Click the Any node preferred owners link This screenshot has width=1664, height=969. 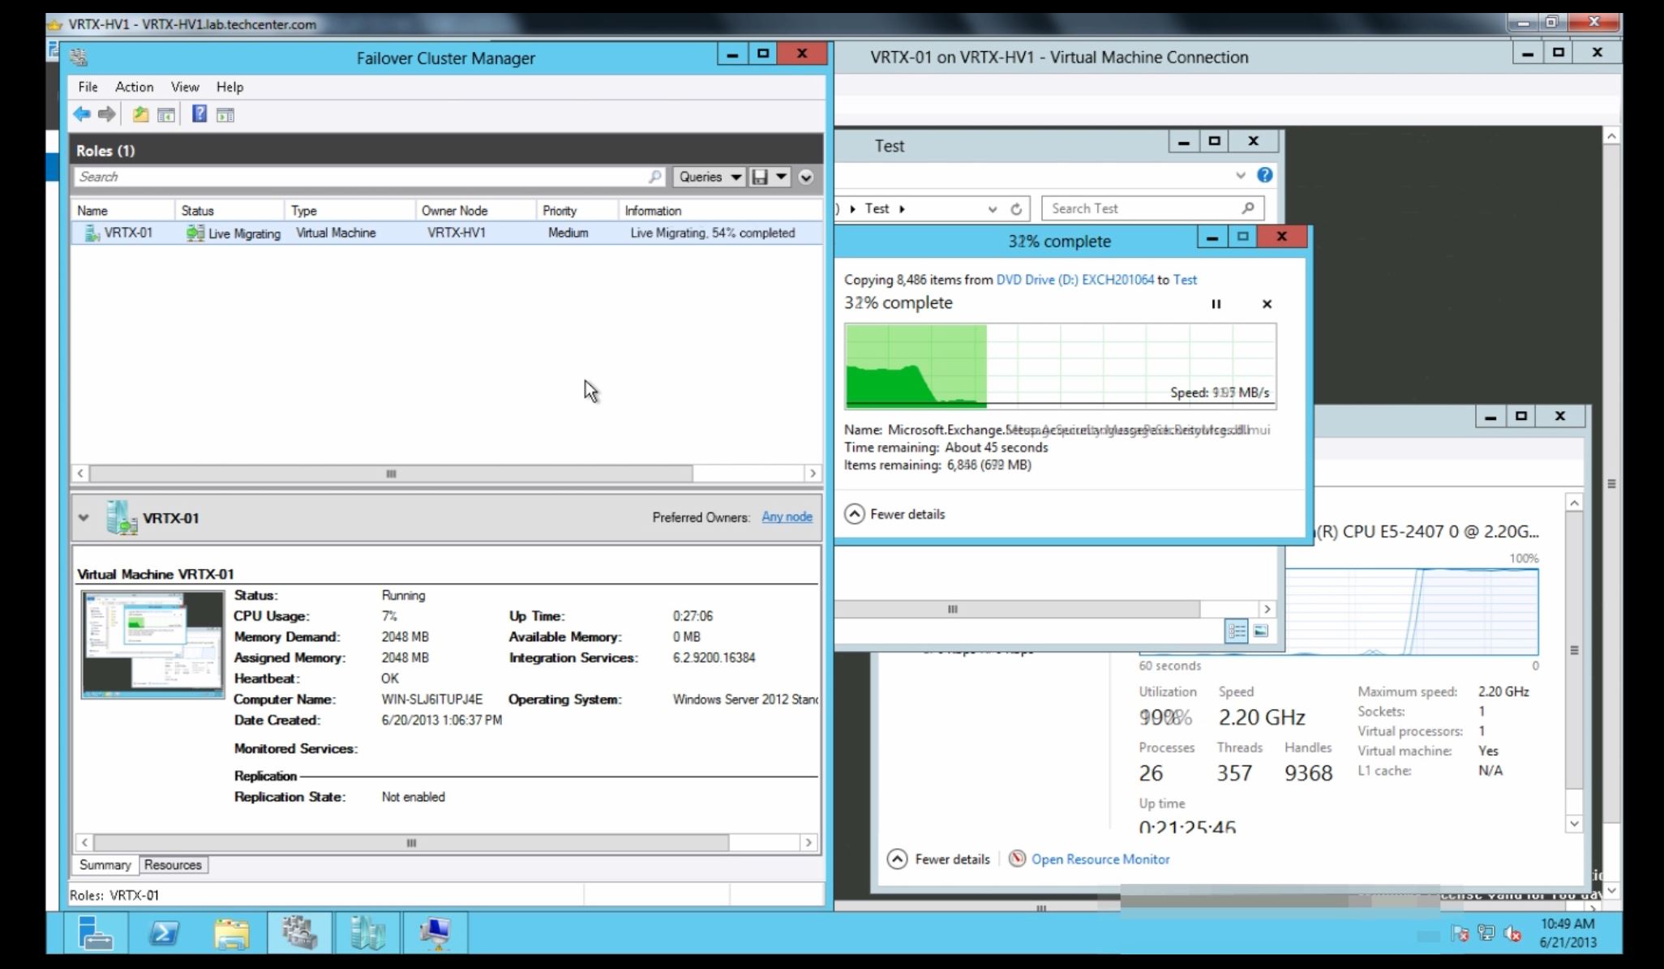787,517
